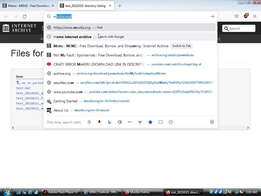
Task: Click the right horizontal scrollbar arrow
Action: (x=248, y=128)
